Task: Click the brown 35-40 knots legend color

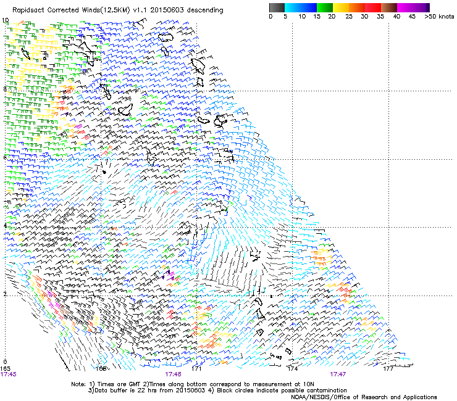Action: point(389,7)
